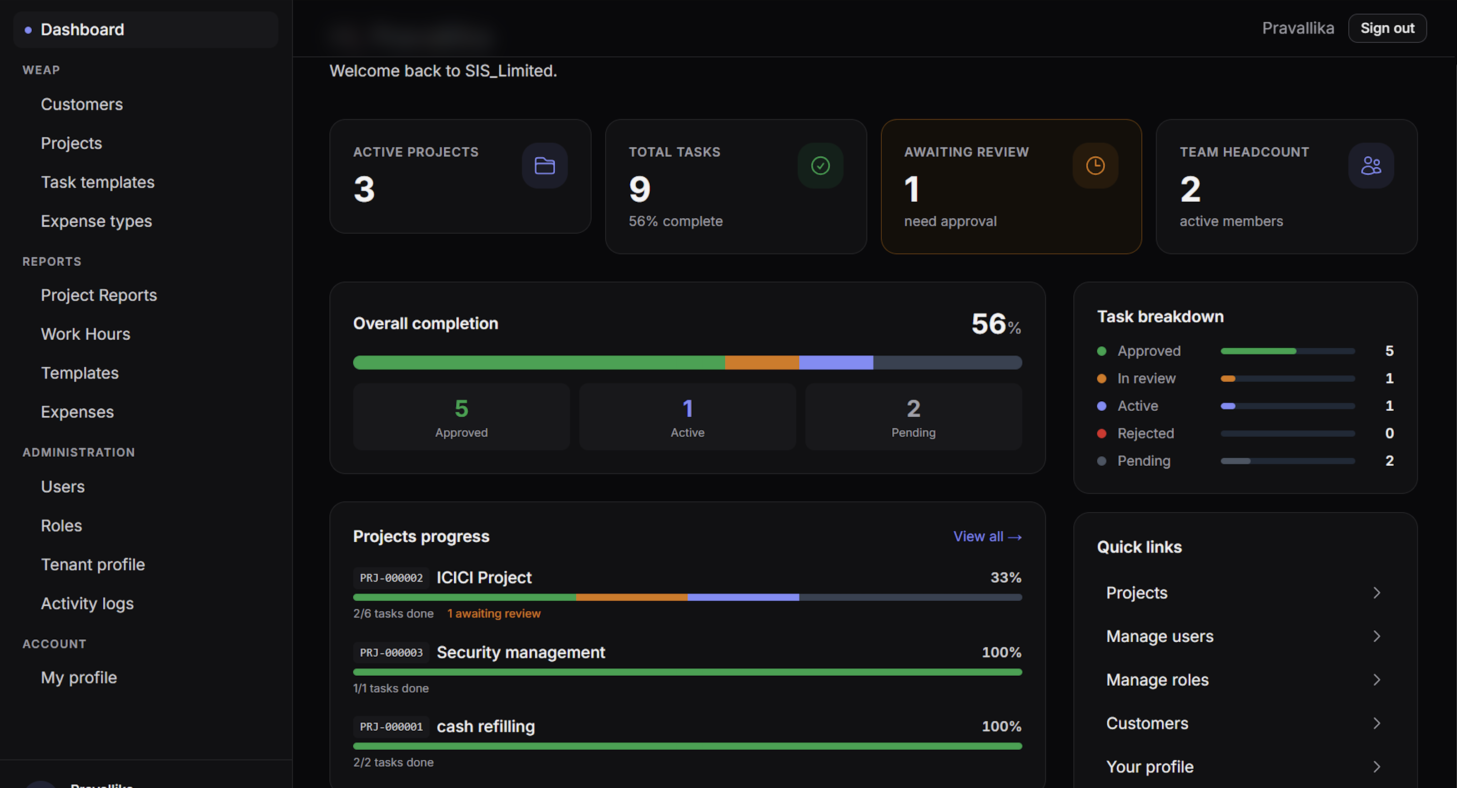Click the '56% complete' text
Screen dimensions: 1457x788
[x=675, y=222]
